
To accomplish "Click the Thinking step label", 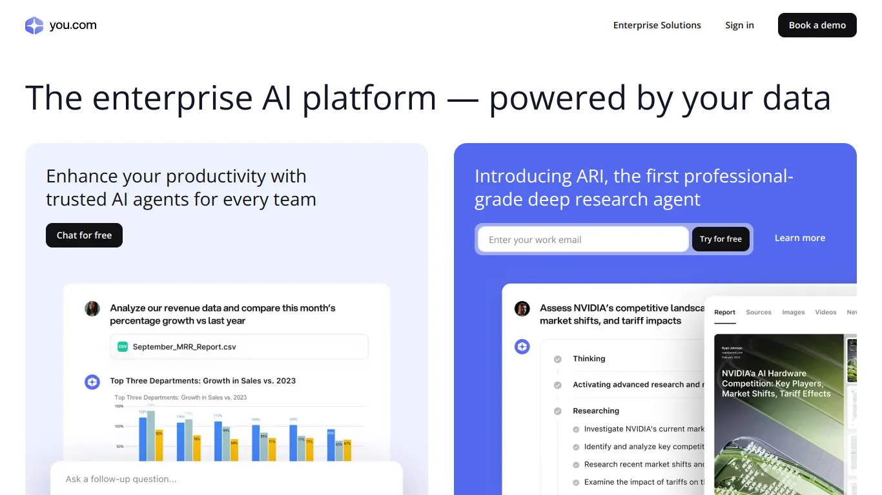I will click(x=589, y=358).
